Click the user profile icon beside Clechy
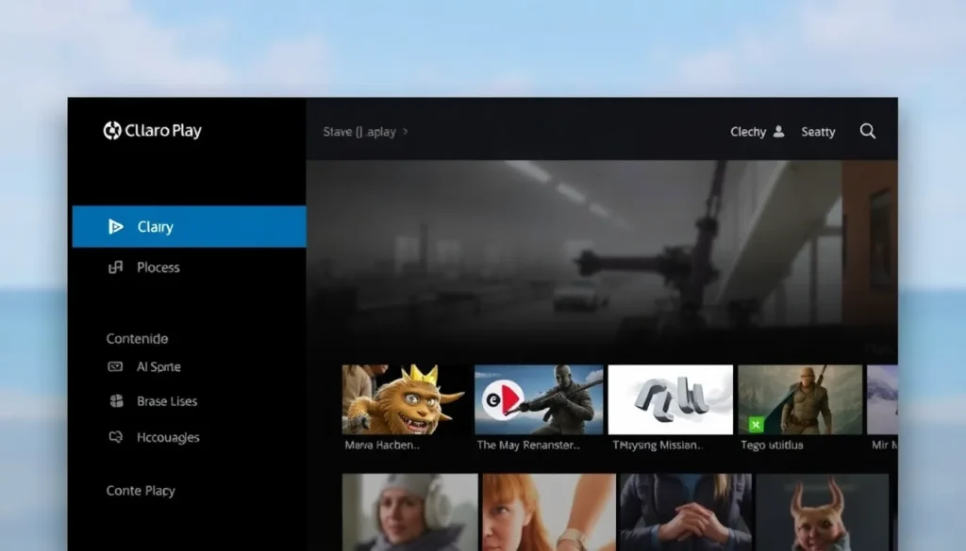 point(778,132)
